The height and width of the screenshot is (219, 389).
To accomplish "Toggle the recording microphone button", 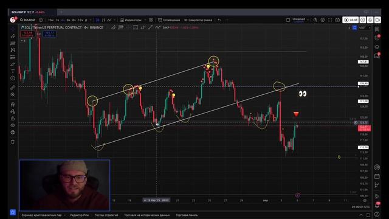I will [x=370, y=20].
